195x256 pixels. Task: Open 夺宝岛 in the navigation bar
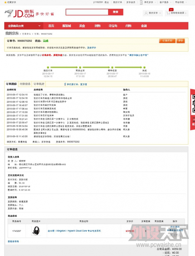click(113, 26)
